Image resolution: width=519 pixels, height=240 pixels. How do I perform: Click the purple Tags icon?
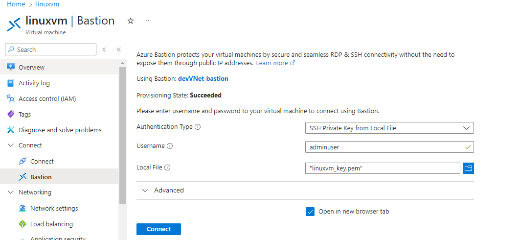pyautogui.click(x=11, y=114)
